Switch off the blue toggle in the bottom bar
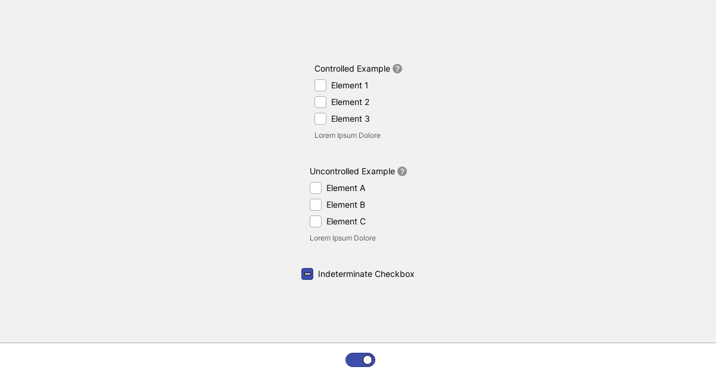The image size is (716, 376). (360, 360)
